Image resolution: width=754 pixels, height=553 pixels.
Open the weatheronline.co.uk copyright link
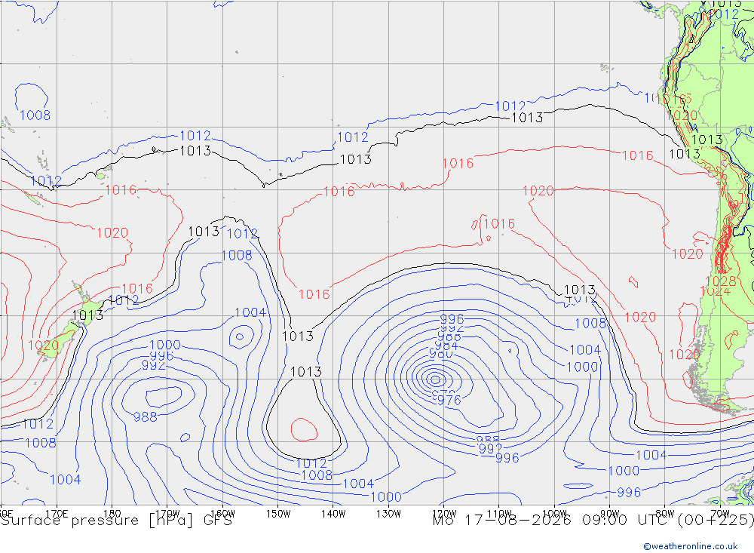691,546
